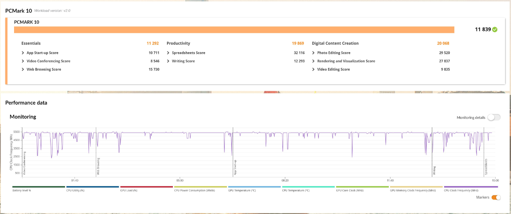Click Web Browsing value 15 730
The height and width of the screenshot is (214, 511).
154,69
